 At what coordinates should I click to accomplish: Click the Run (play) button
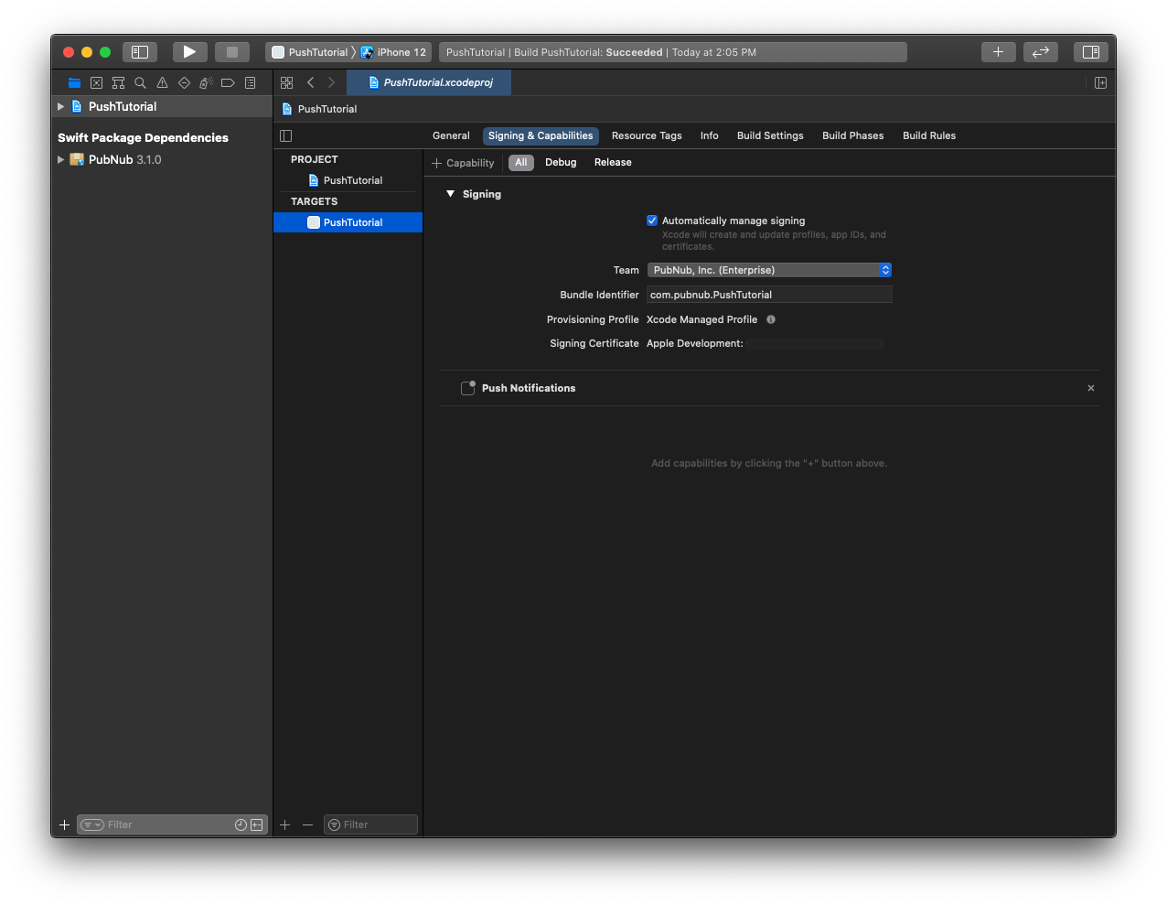coord(189,52)
